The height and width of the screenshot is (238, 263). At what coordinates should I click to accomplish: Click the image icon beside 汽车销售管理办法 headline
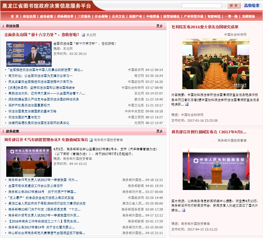click(91, 140)
